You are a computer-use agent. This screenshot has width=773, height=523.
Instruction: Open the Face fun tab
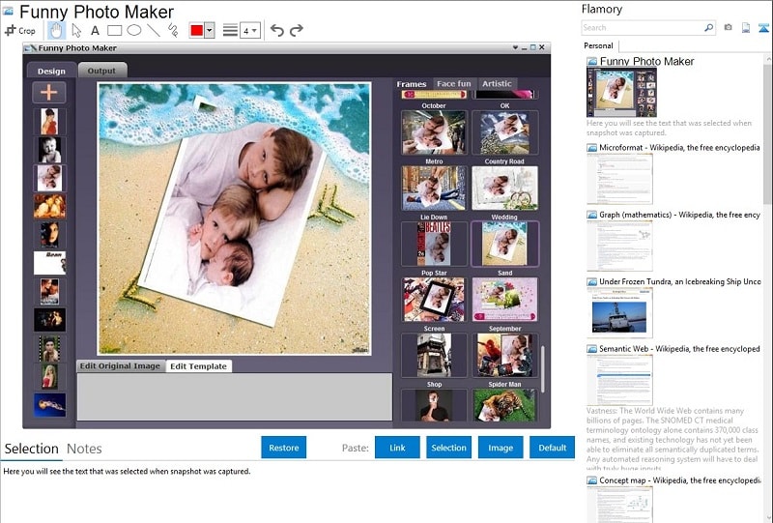pos(453,84)
